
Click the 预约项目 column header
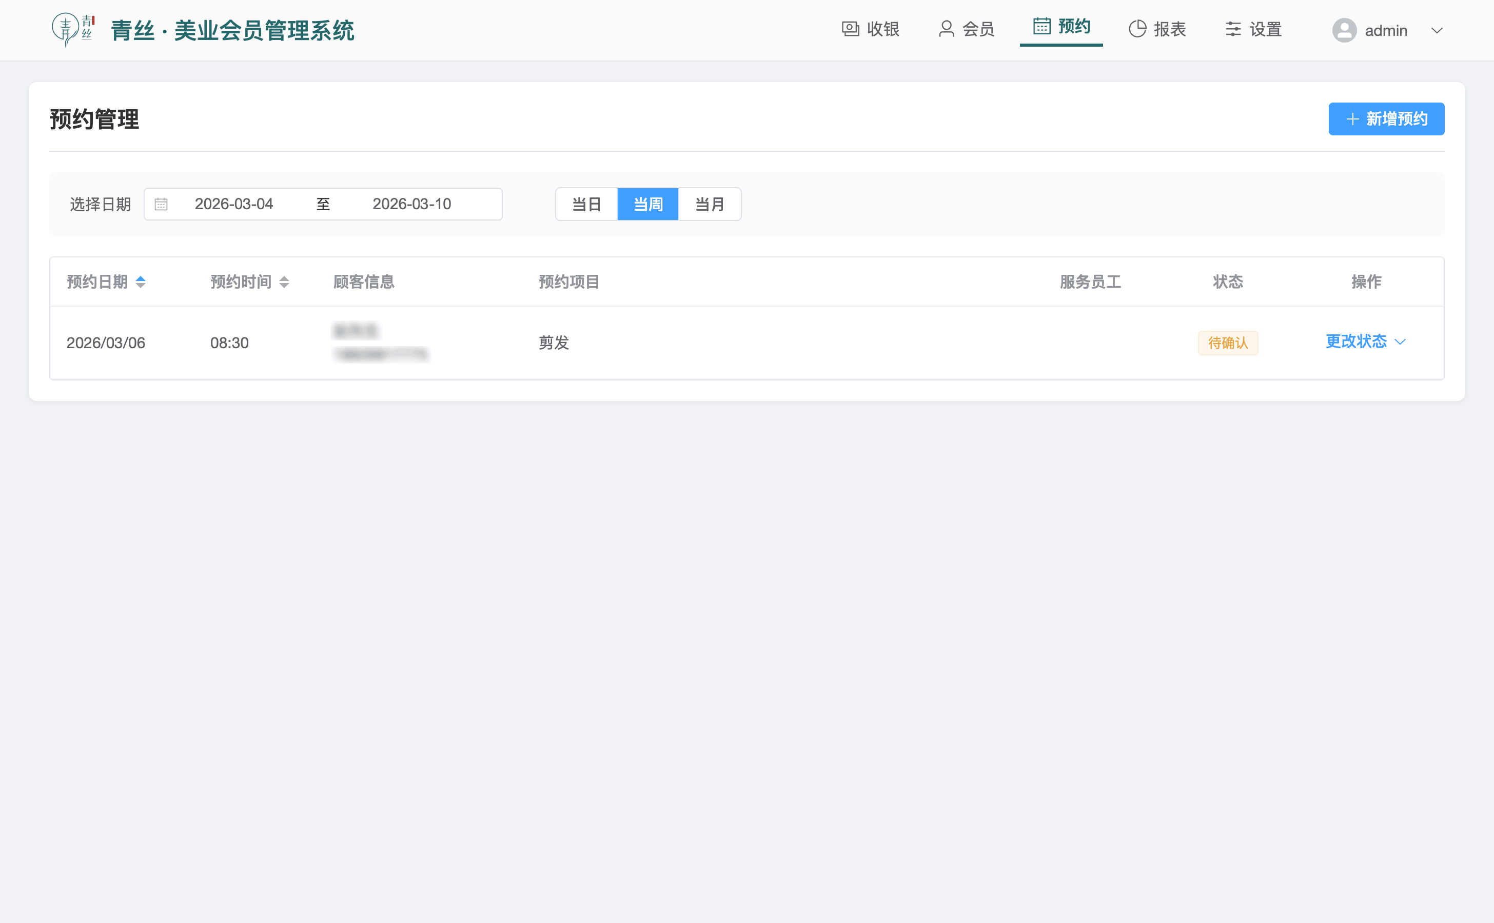tap(569, 282)
